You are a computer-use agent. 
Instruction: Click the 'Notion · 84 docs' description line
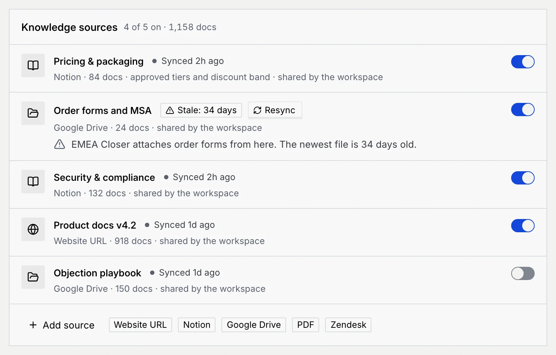[x=218, y=77]
